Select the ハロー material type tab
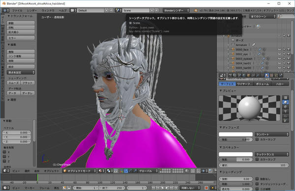The width and height of the screenshot is (295, 191). point(280,84)
